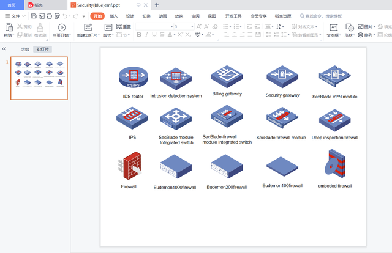Click the Distributed alignment icon
Image resolution: width=392 pixels, height=253 pixels.
pyautogui.click(x=258, y=35)
